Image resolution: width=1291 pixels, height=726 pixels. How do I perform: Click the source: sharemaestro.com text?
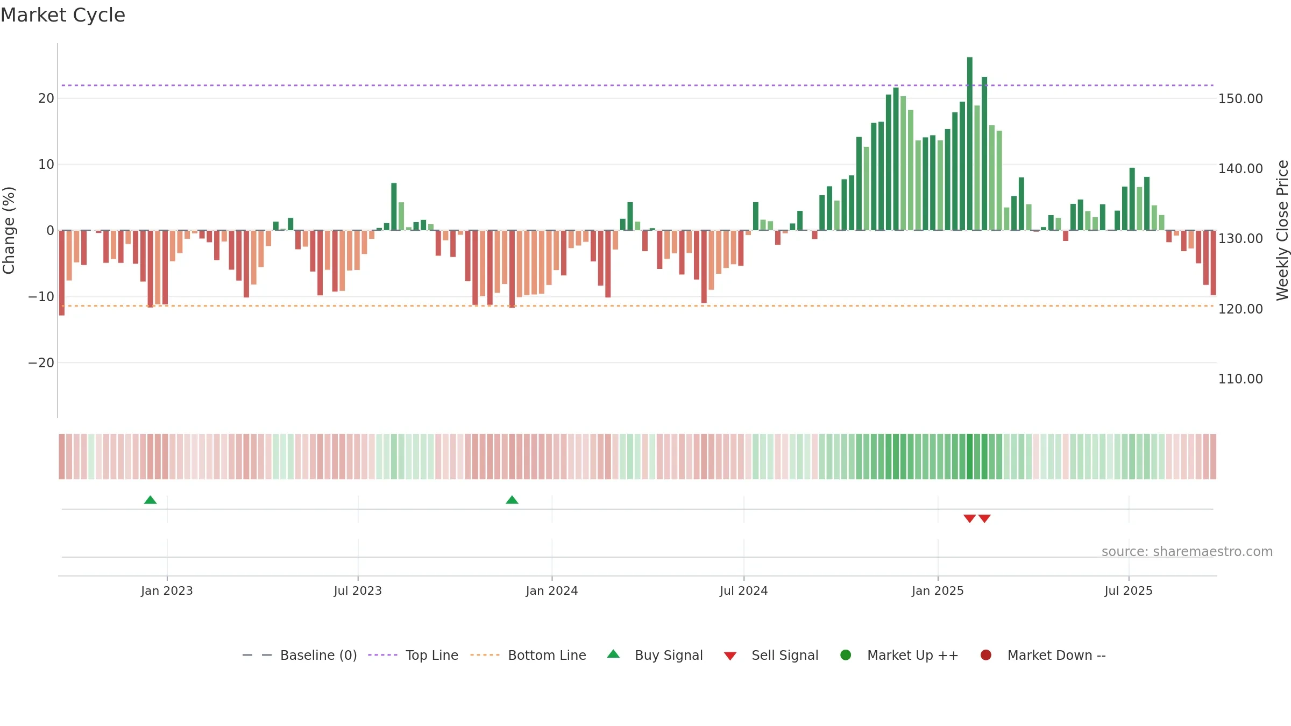[x=1187, y=551]
